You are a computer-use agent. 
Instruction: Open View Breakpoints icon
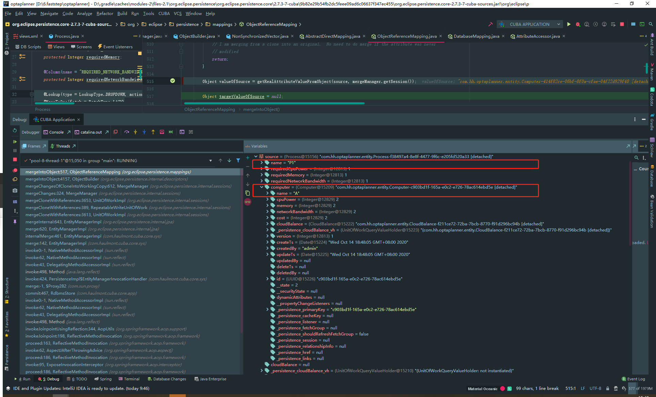15,170
